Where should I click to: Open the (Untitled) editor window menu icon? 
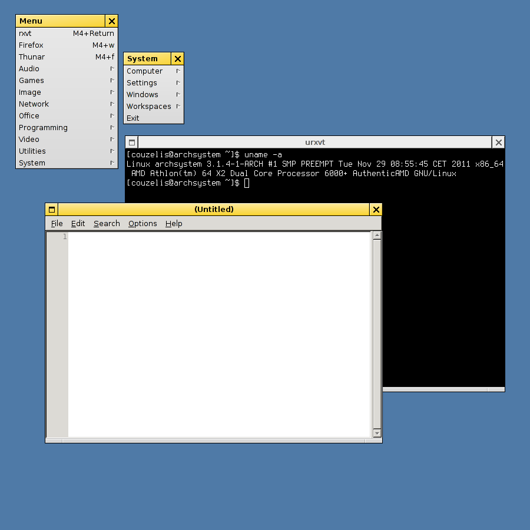pos(52,210)
